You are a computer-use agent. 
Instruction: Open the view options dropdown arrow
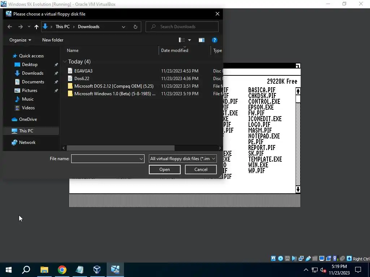coord(189,40)
